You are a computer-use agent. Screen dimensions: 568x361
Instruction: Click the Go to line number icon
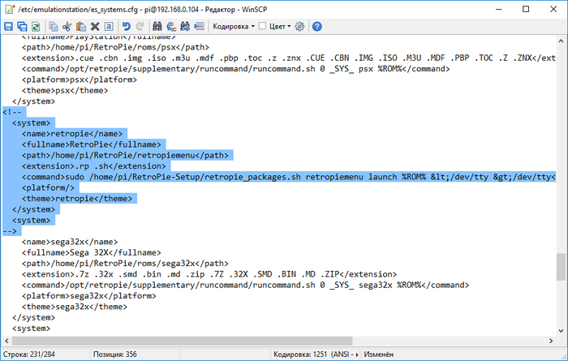tap(198, 26)
